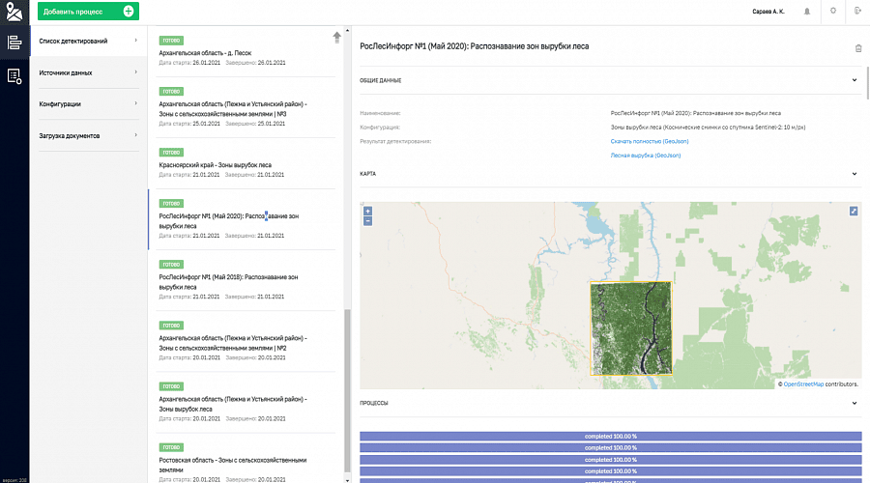
Task: Expand the map to fullscreen
Action: [x=854, y=211]
